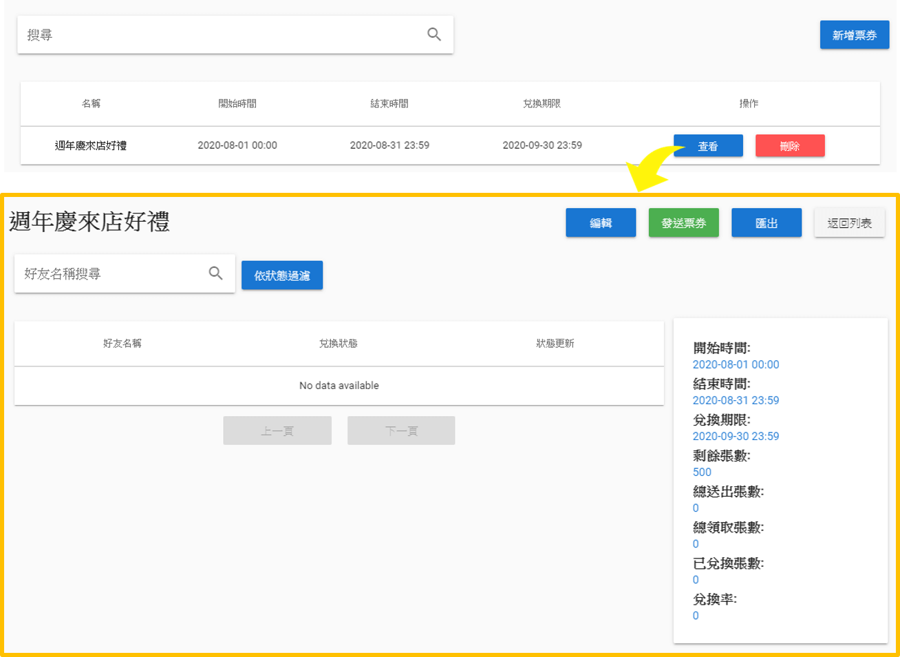This screenshot has width=900, height=657.
Task: Focus the top 搜尋 input field
Action: pos(220,35)
